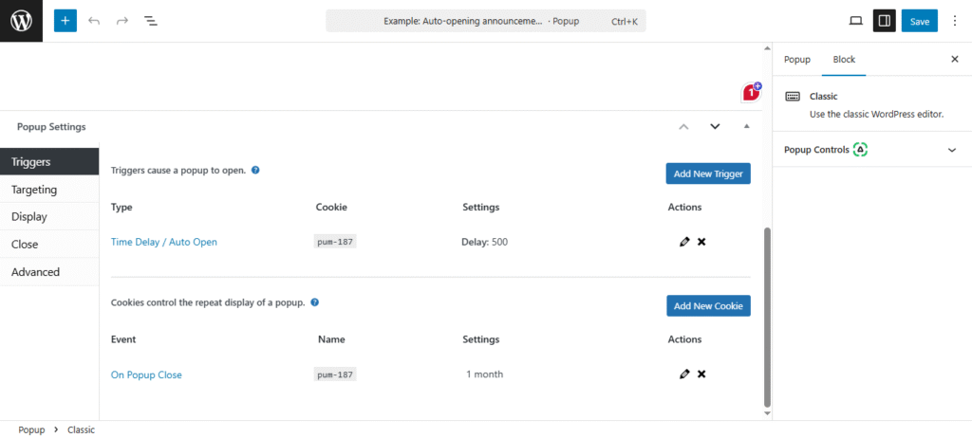Image resolution: width=972 pixels, height=438 pixels.
Task: Edit the Time Delay trigger pencil icon
Action: [x=684, y=242]
